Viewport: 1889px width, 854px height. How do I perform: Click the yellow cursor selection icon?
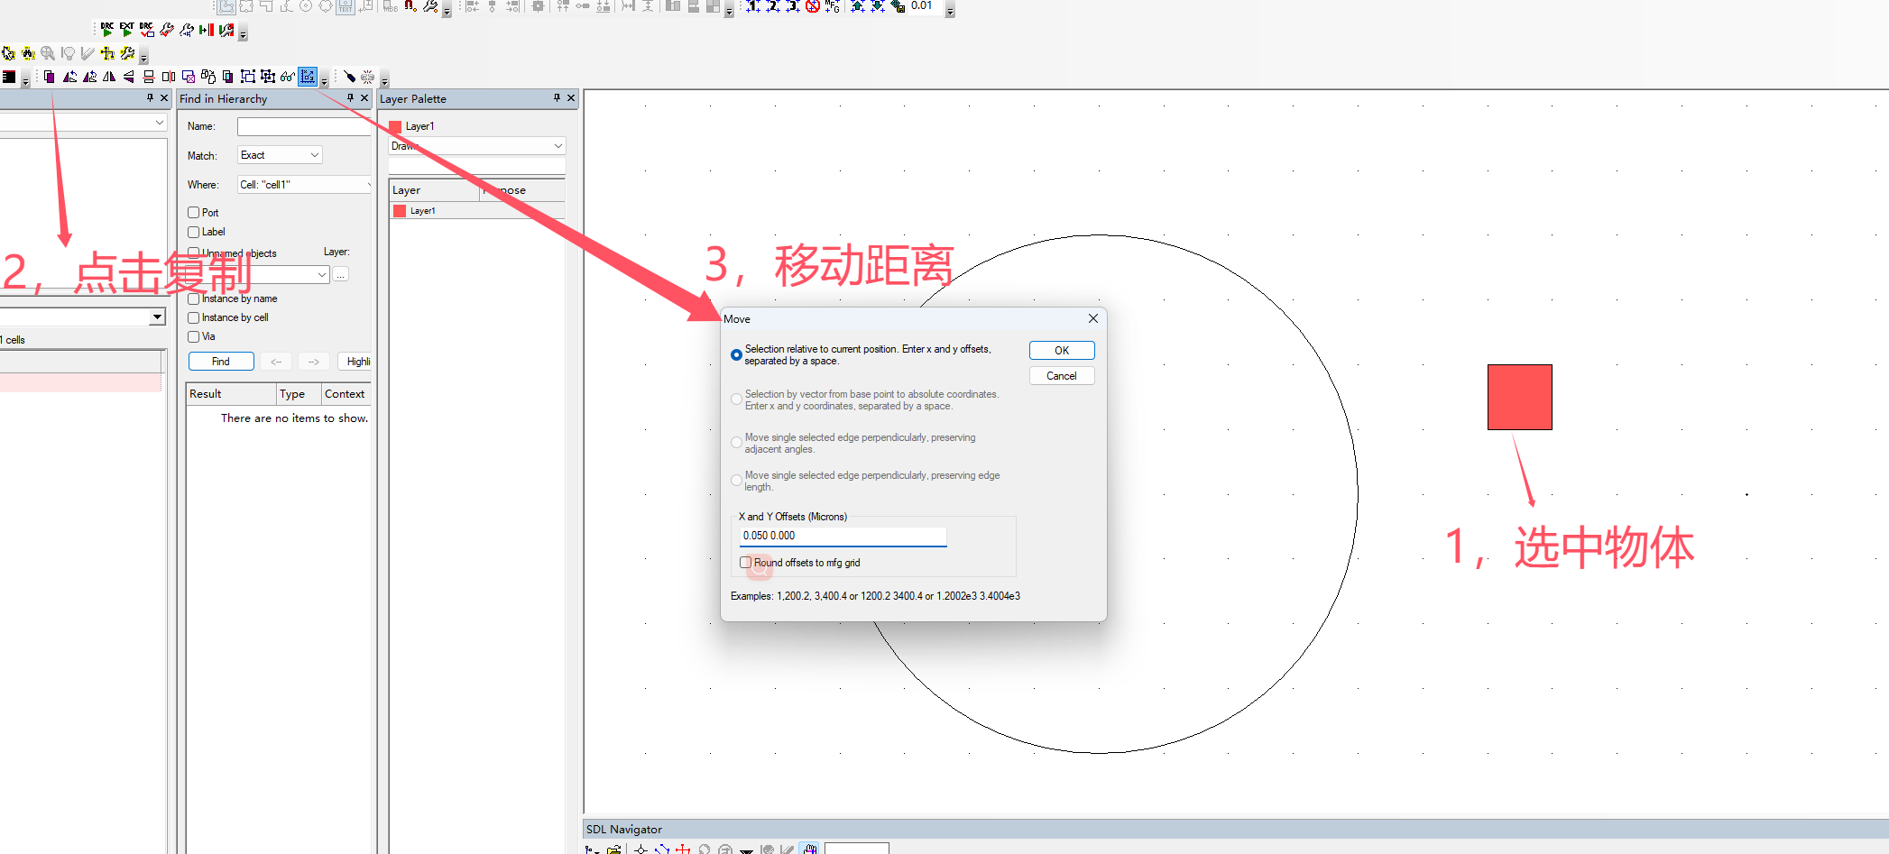8,53
